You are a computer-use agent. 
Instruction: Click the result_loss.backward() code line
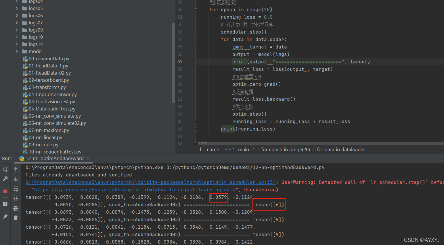pyautogui.click(x=264, y=99)
